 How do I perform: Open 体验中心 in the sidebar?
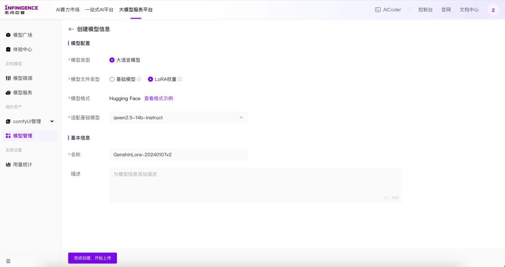[x=22, y=49]
